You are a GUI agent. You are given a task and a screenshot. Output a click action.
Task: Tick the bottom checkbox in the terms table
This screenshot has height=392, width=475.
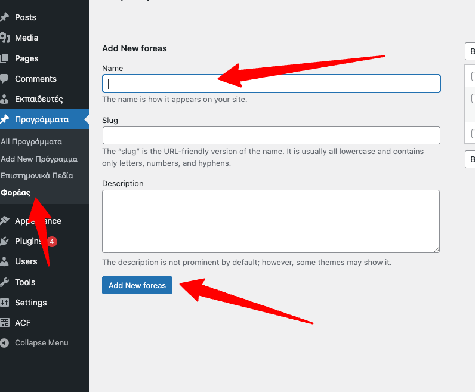click(473, 133)
